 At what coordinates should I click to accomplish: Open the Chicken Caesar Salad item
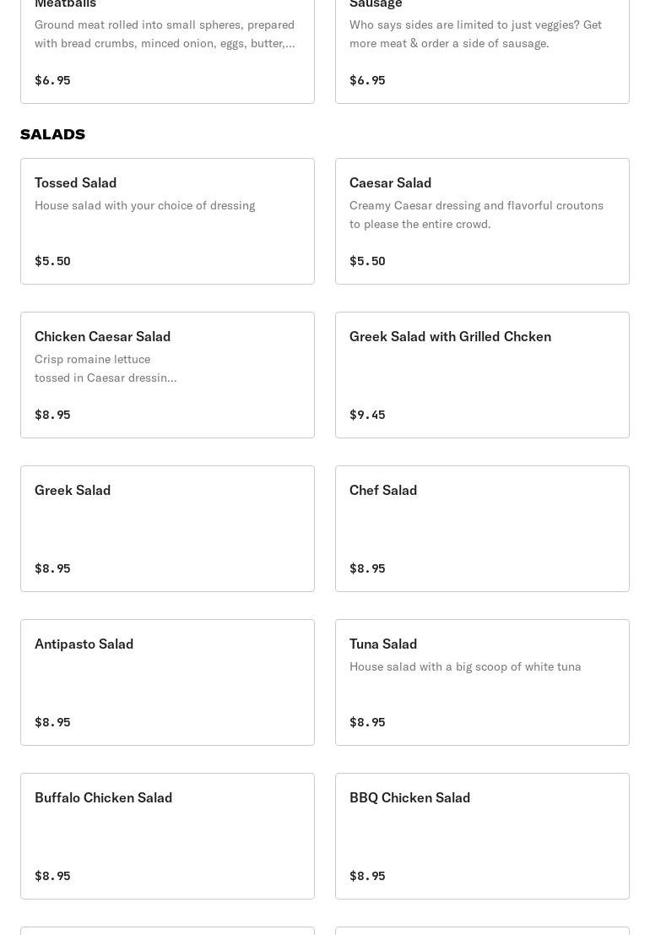click(167, 375)
